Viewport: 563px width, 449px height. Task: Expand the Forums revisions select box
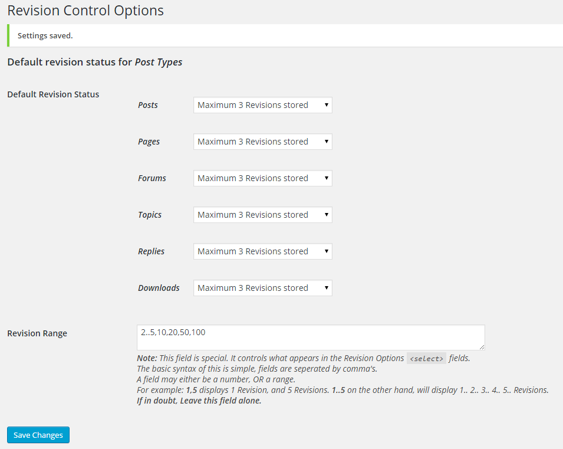click(263, 178)
